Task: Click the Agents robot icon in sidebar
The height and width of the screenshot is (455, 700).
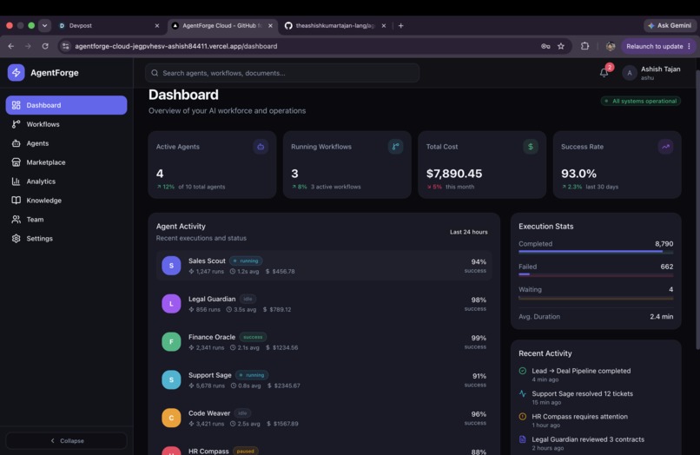Action: [17, 143]
